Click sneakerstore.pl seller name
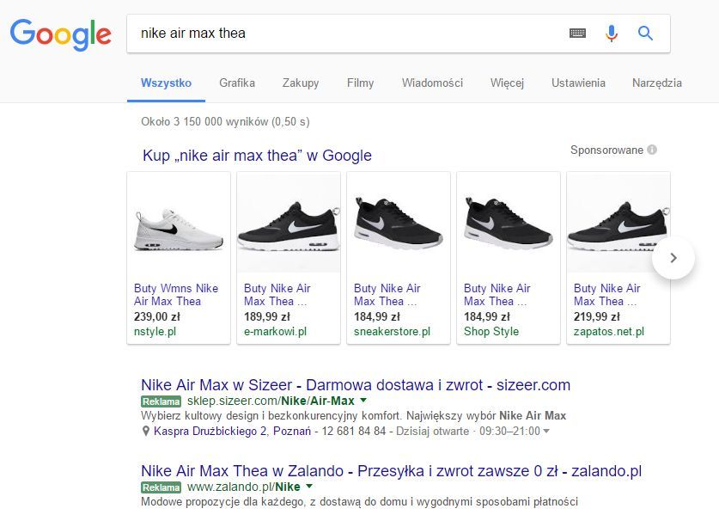 392,332
